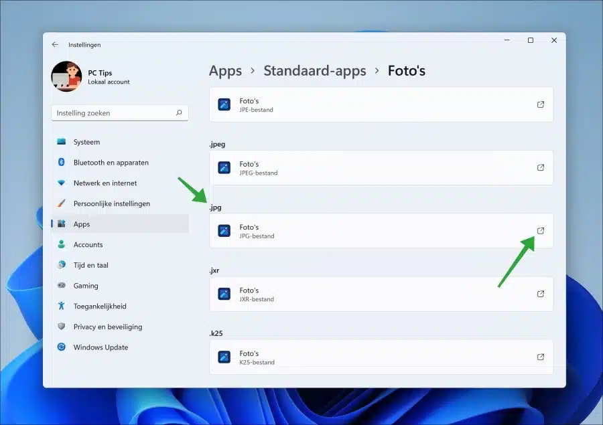Viewport: 603px width, 425px height.
Task: Click Systeem monitor icon
Action: [x=61, y=142]
